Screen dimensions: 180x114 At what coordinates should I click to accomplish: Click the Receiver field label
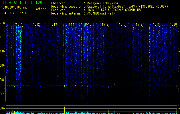tap(58, 10)
